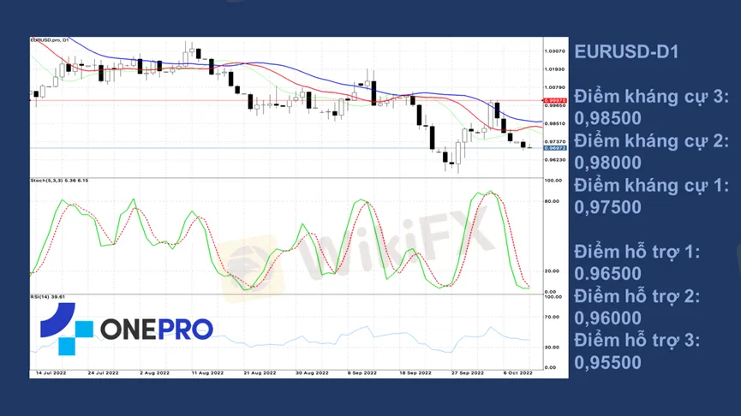
Task: Click the EURUSD.pro, D1 chart title
Action: tap(50, 40)
